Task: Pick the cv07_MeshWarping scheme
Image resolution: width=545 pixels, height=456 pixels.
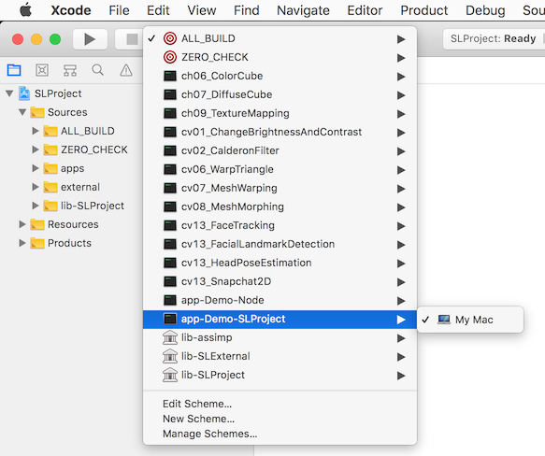Action: pos(280,188)
